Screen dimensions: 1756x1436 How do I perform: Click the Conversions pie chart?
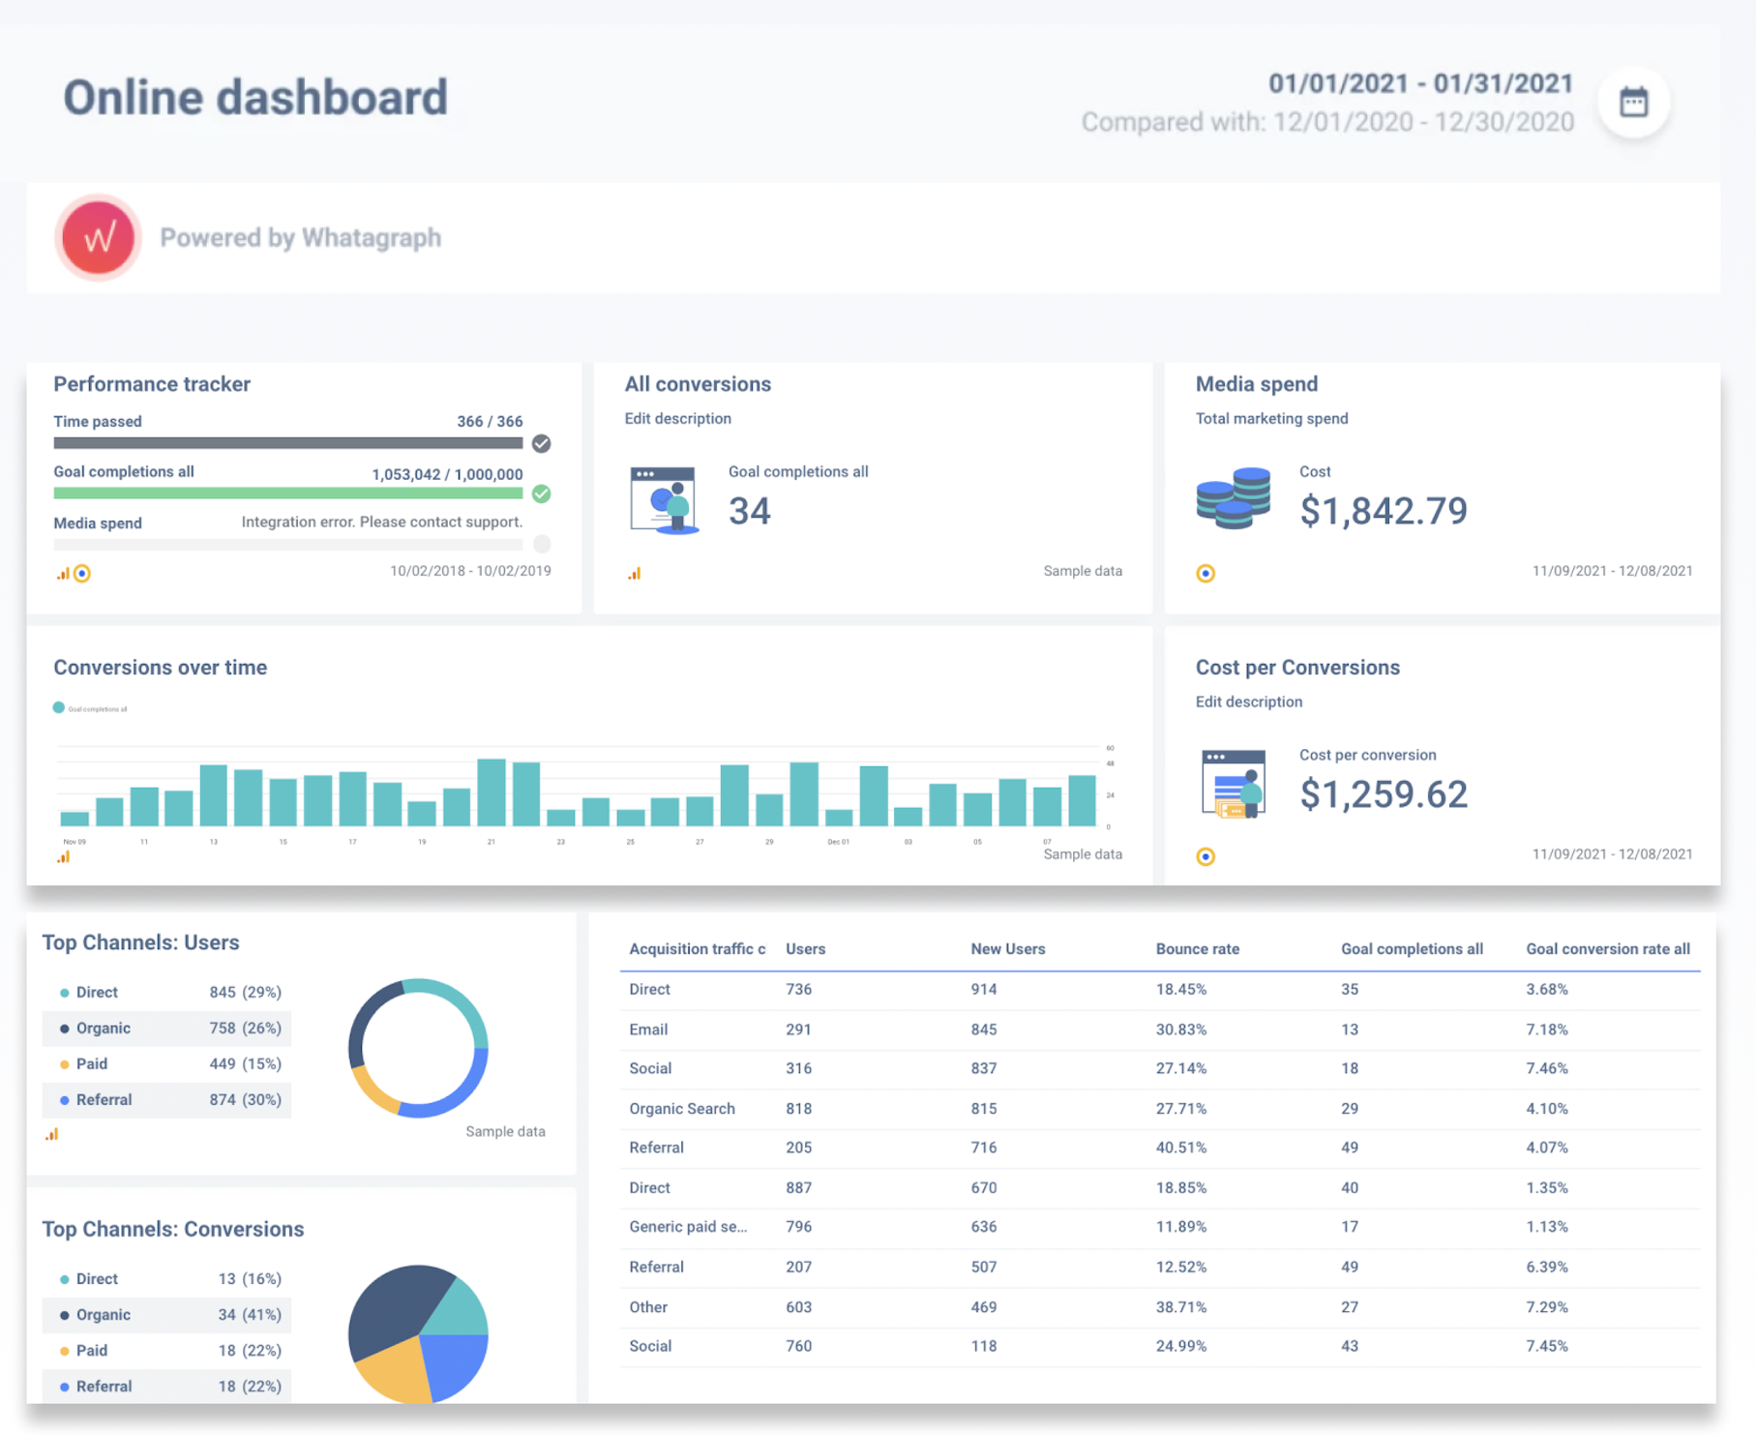tap(418, 1334)
